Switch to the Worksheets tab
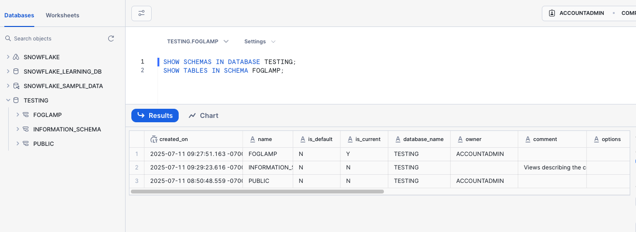The width and height of the screenshot is (636, 232). pos(62,15)
